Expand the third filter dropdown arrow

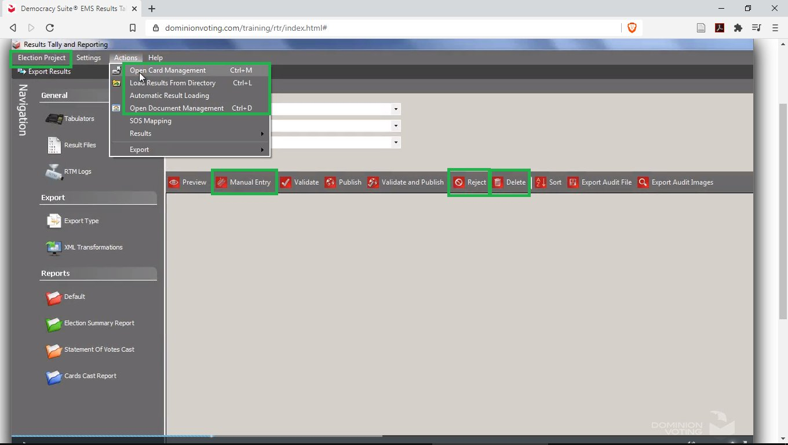pos(396,142)
